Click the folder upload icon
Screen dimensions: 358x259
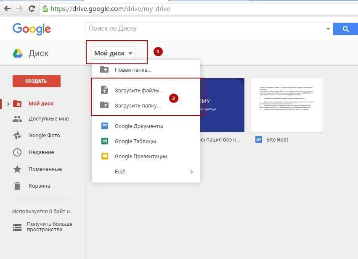104,105
